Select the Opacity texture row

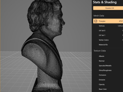coord(108,84)
